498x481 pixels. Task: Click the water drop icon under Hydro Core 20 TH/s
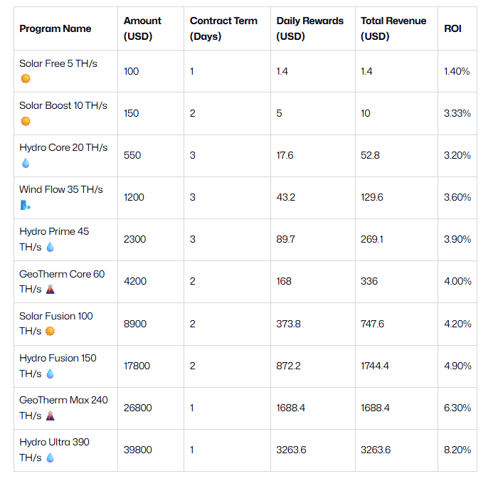(x=26, y=163)
